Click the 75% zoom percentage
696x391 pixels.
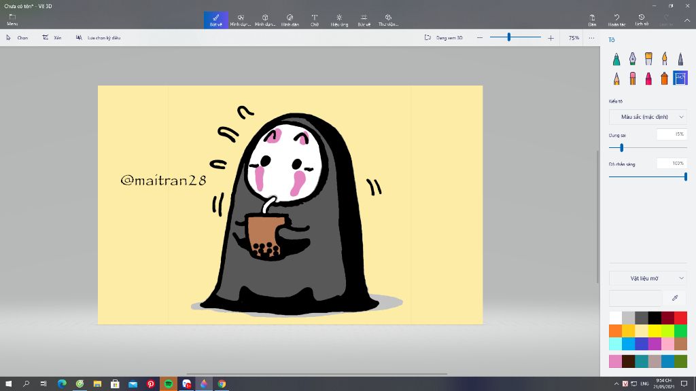point(574,38)
